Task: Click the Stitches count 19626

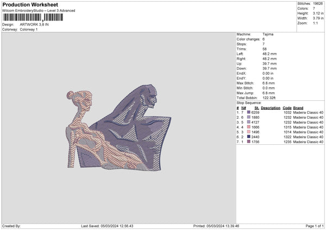Action: (318, 3)
